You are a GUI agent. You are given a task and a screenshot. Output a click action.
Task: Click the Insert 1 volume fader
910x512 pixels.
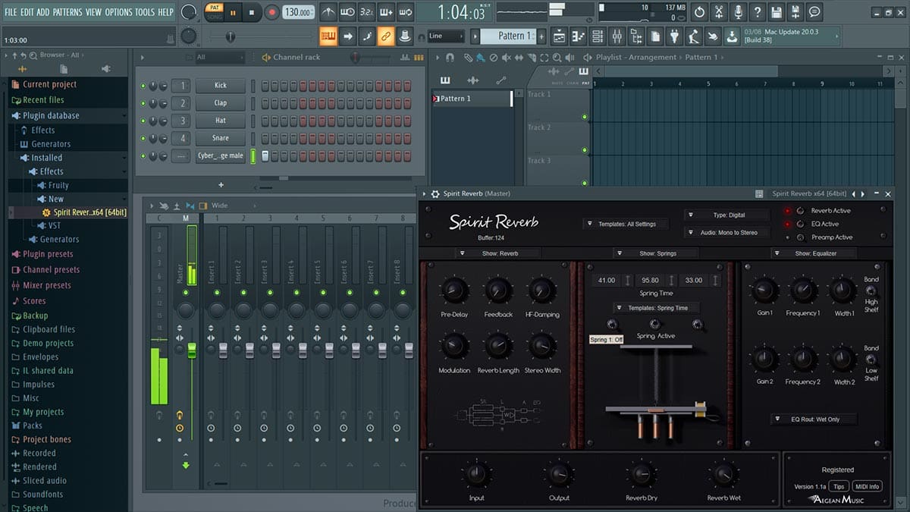(x=223, y=350)
